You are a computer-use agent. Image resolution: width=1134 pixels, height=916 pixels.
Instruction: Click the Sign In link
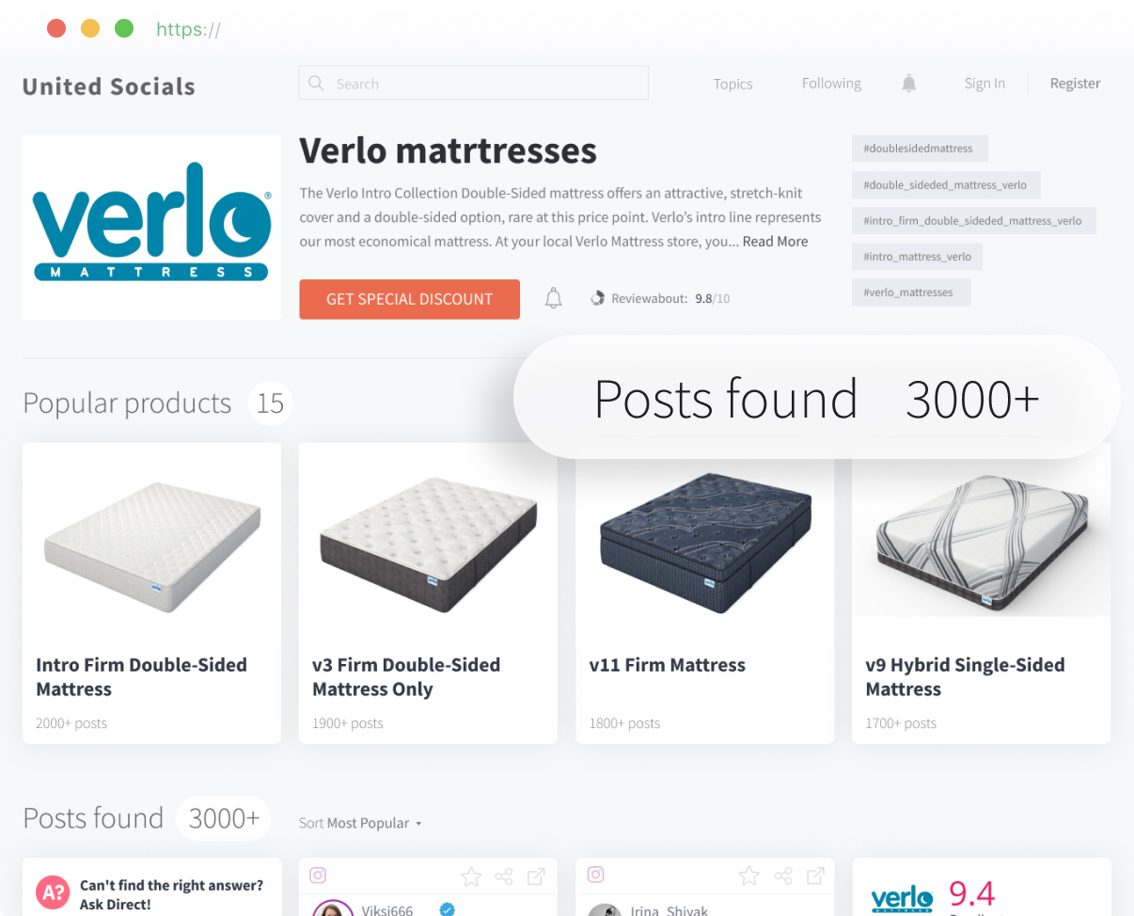tap(984, 84)
